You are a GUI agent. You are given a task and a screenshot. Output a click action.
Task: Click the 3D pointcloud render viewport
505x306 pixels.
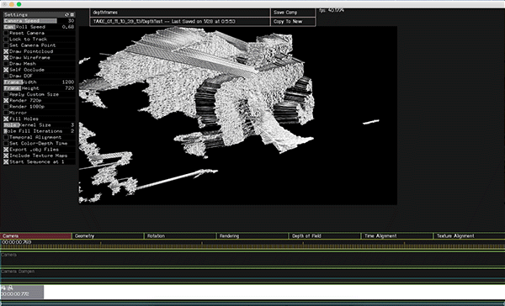[x=238, y=115]
